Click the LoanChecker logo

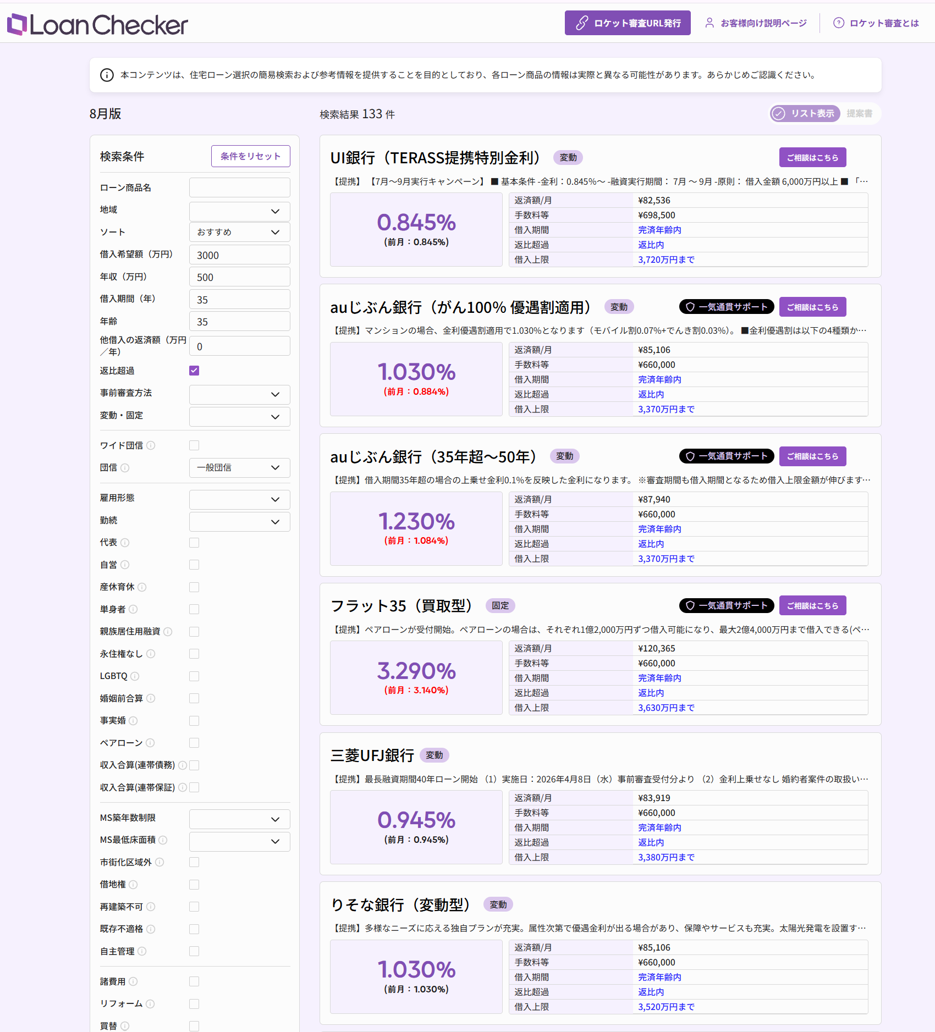97,24
